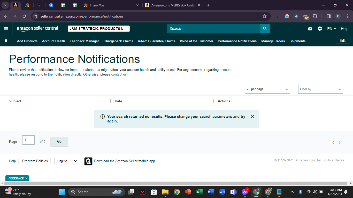Go back in browser history

click(x=6, y=16)
